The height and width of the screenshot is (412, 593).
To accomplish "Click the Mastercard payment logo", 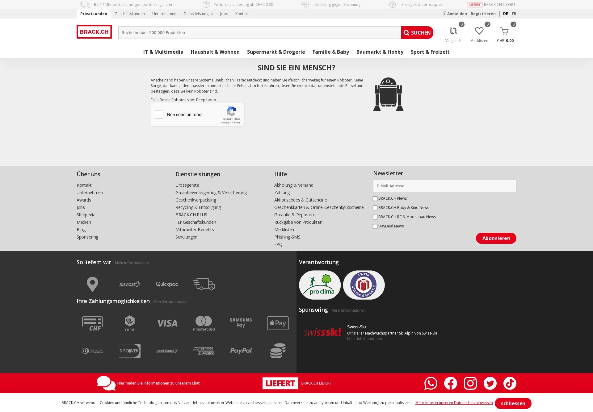I will (204, 323).
